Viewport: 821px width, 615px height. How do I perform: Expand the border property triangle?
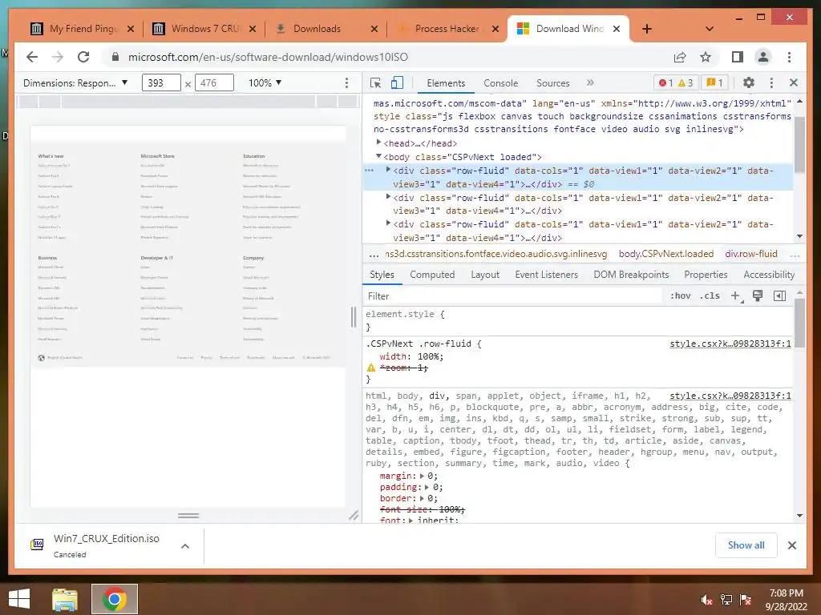point(422,498)
